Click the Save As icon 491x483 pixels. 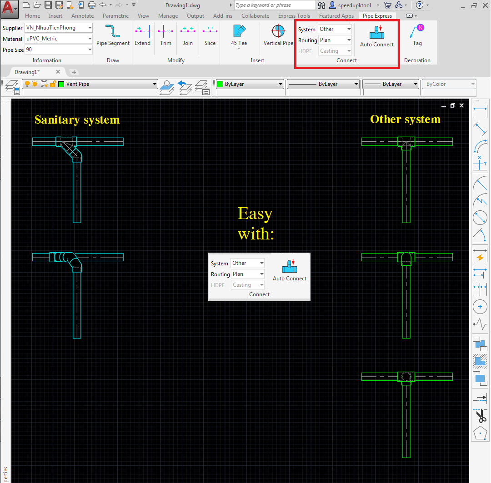coord(59,5)
